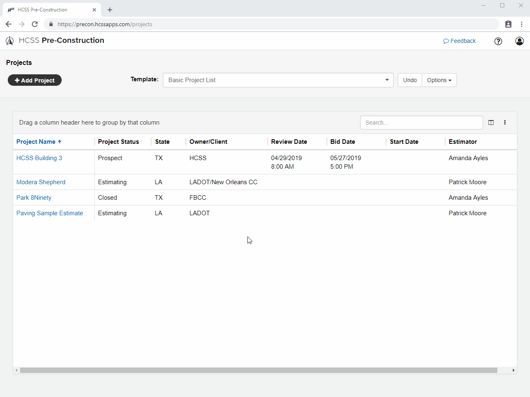This screenshot has height=397, width=530.
Task: Open a new browser tab
Action: (x=109, y=9)
